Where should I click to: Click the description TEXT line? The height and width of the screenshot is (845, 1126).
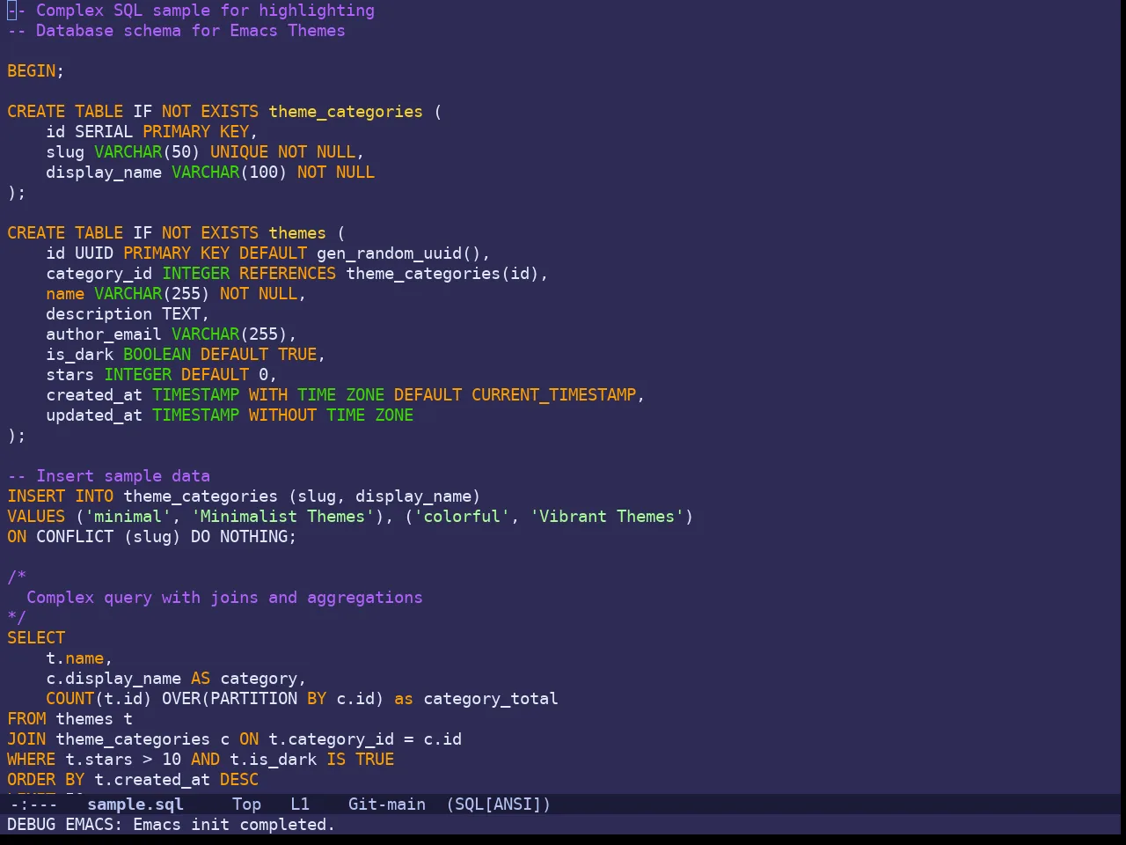128,314
